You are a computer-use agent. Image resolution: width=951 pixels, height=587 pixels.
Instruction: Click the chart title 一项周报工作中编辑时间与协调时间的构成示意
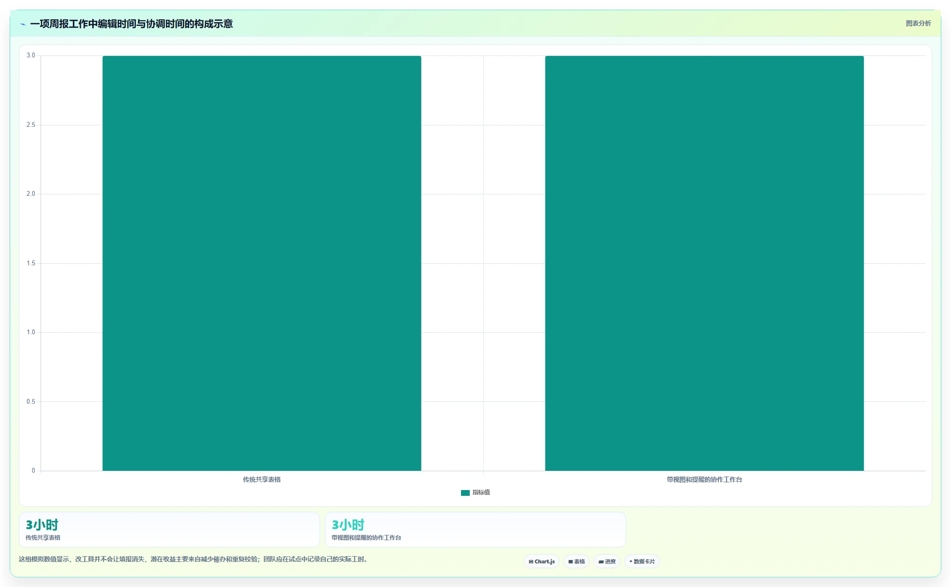[x=131, y=24]
